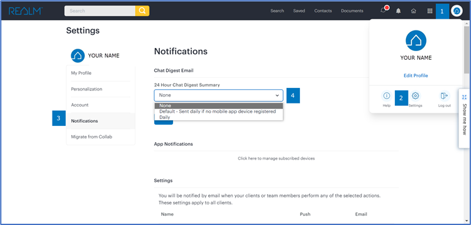Click the profile avatar in header
Viewport: 471px width, 225px height.
(457, 11)
